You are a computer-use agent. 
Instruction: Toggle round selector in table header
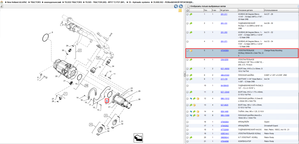(x=187, y=10)
